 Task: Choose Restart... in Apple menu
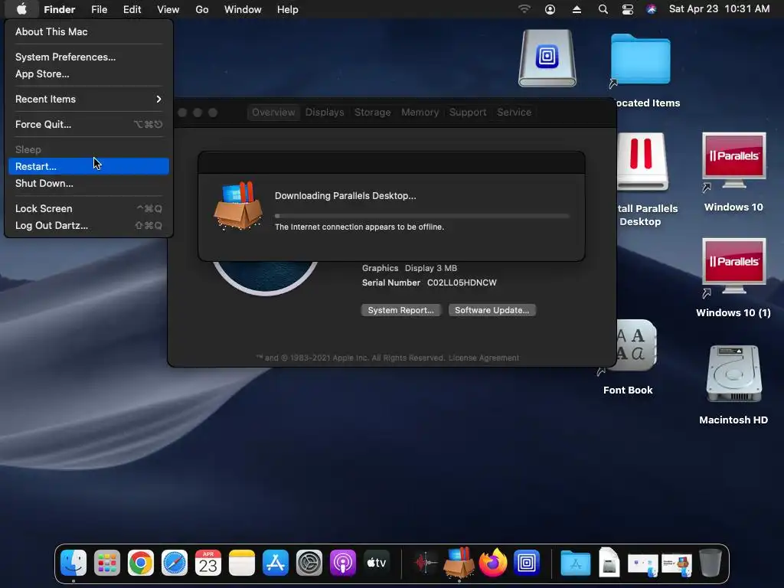[x=89, y=166]
